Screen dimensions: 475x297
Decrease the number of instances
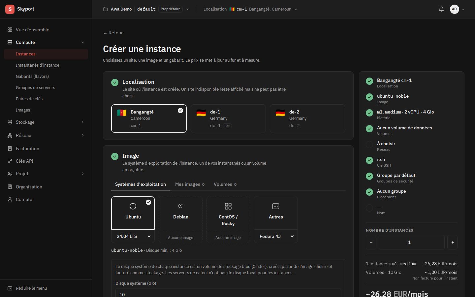click(371, 242)
